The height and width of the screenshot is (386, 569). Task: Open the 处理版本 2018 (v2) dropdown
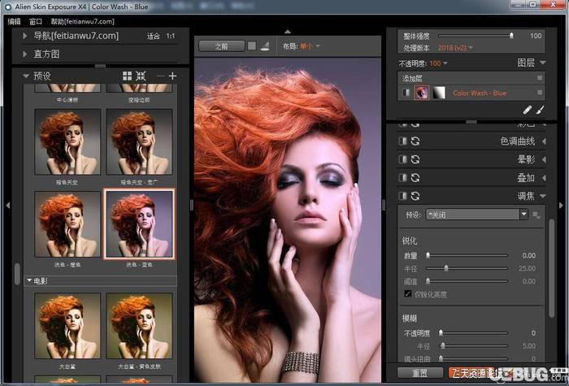point(455,48)
